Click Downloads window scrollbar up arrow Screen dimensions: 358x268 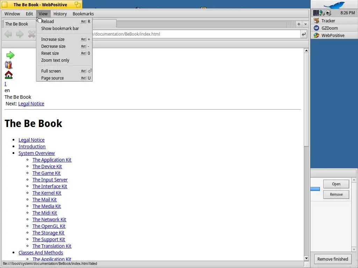coord(354,180)
